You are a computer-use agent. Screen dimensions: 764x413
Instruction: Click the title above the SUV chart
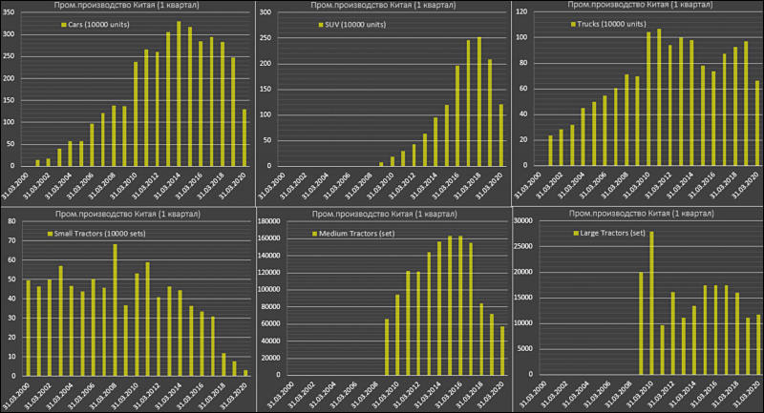(x=384, y=5)
